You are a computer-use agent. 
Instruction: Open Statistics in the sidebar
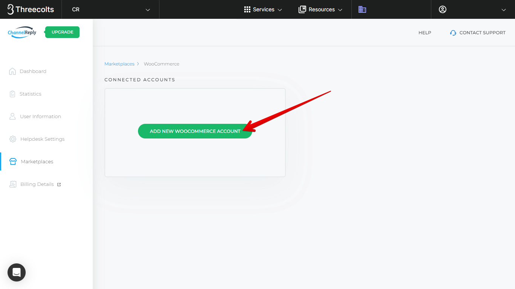[x=31, y=94]
